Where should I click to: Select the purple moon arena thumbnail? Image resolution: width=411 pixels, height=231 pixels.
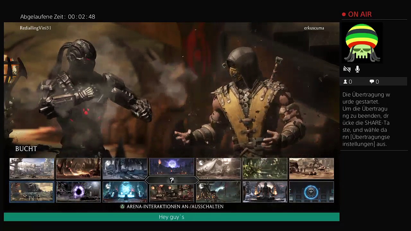point(172,166)
